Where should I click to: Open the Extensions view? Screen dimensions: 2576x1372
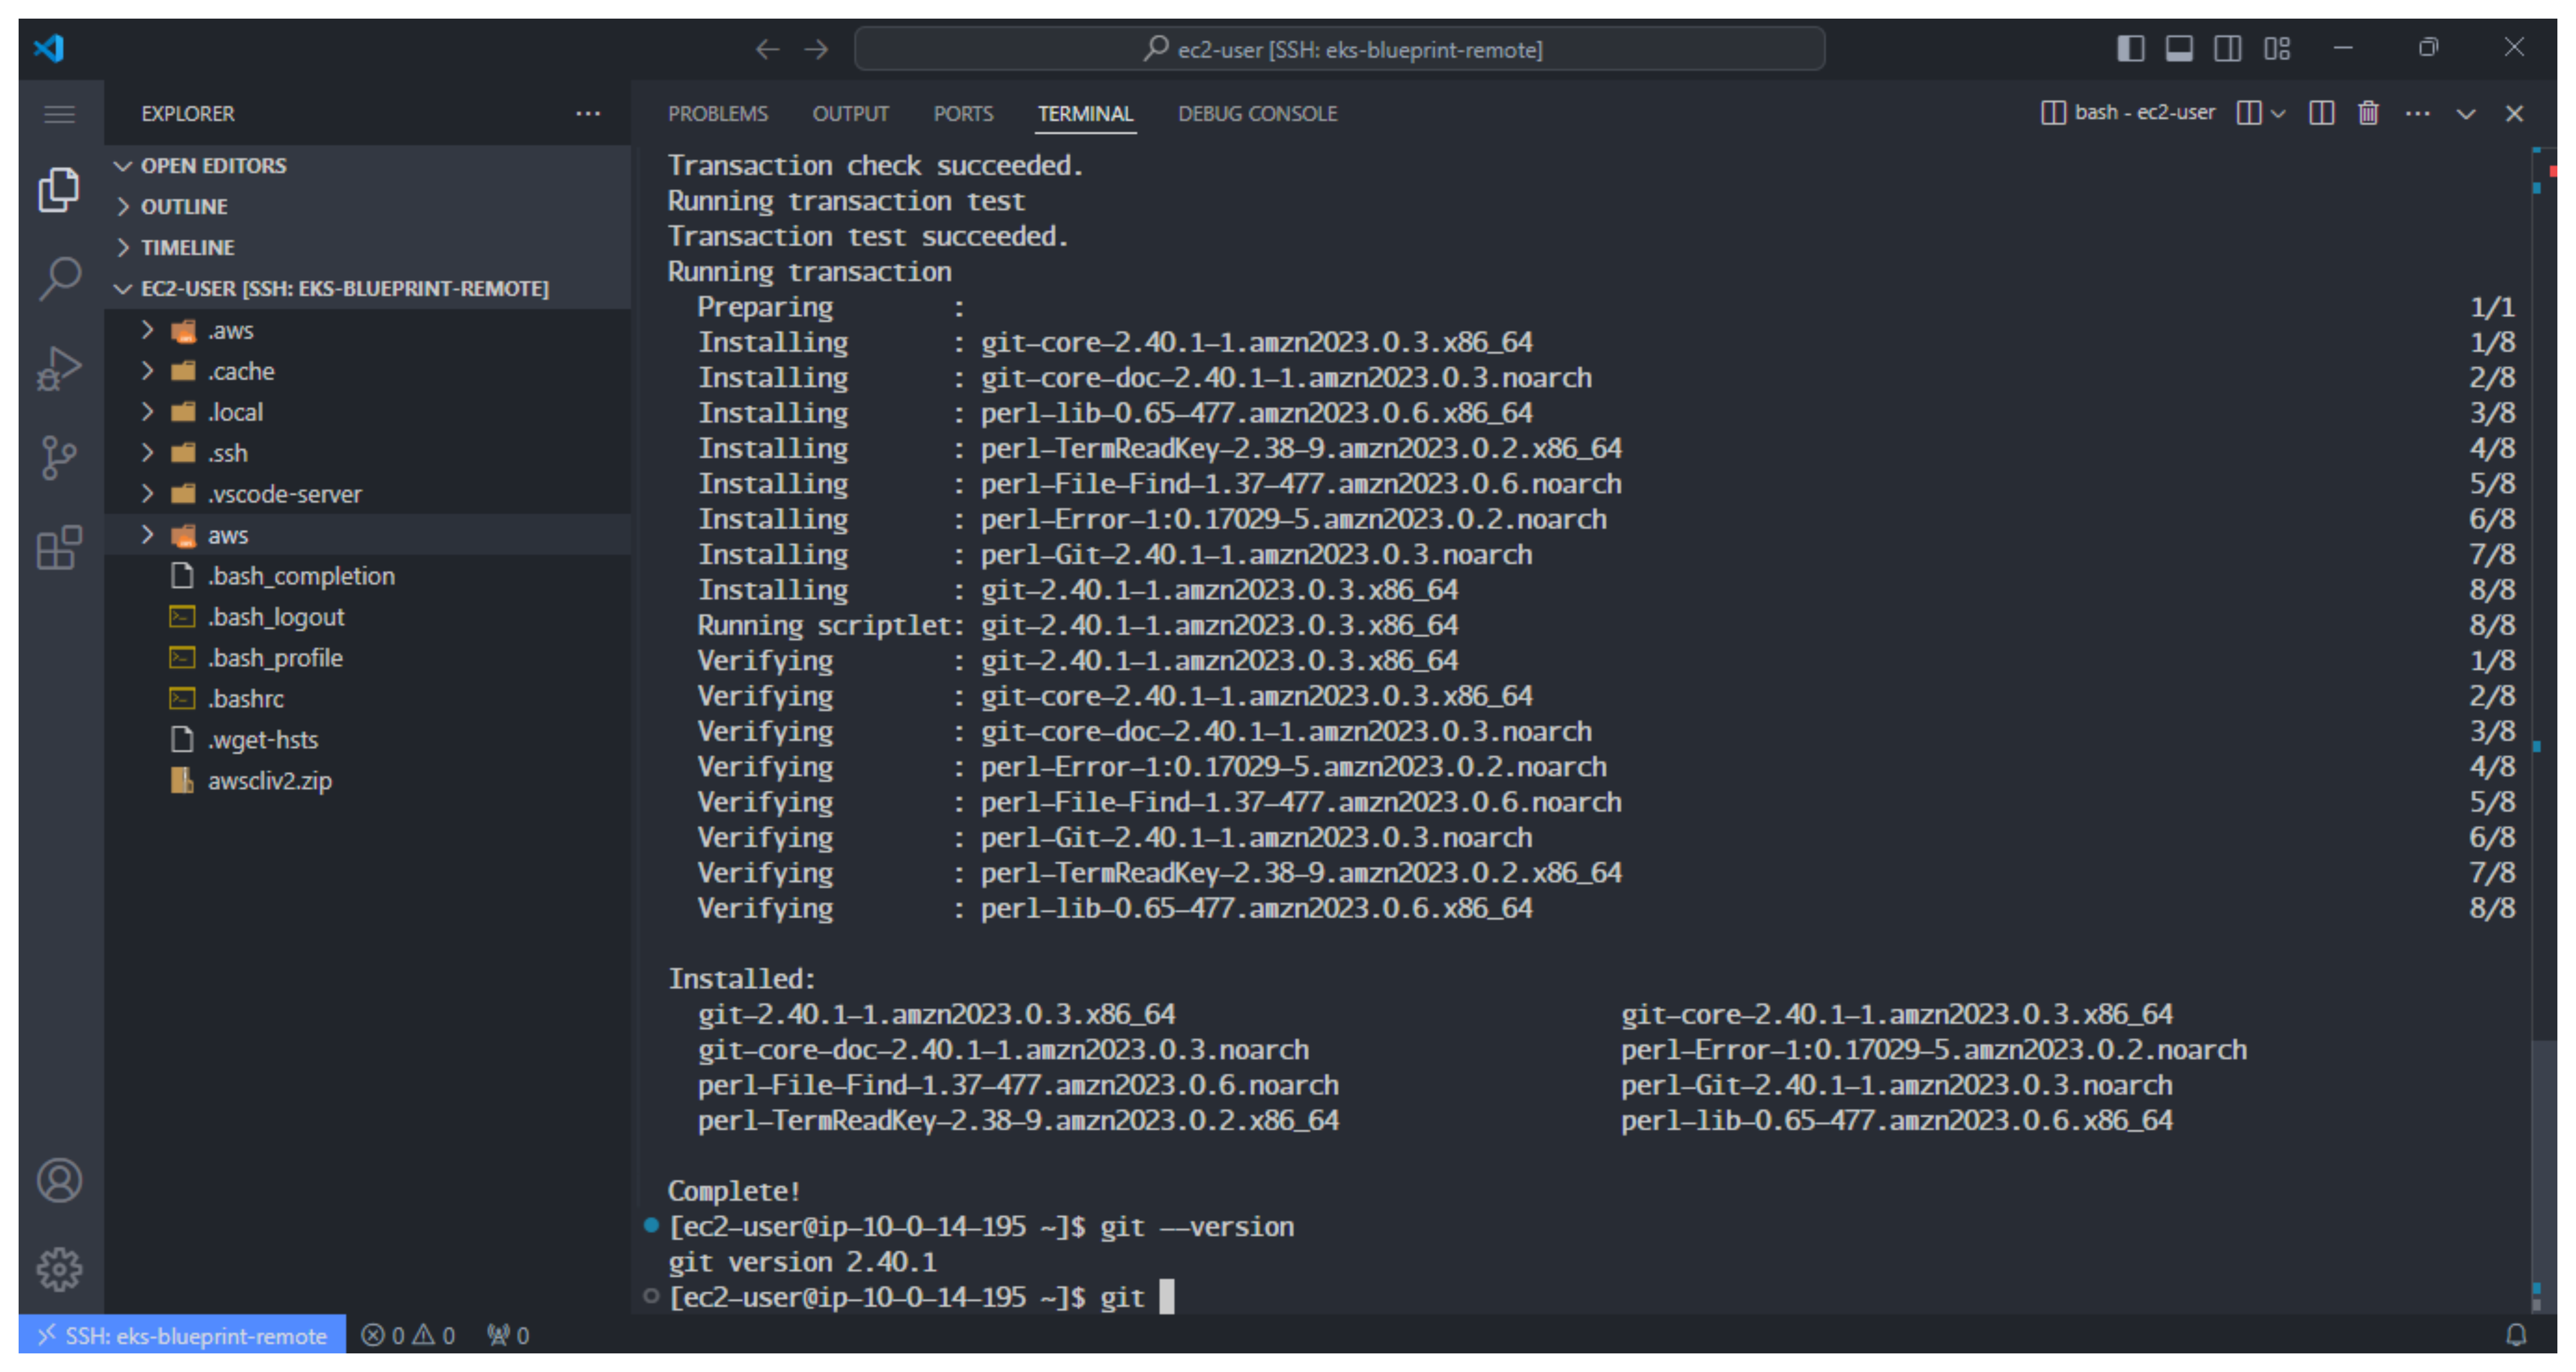pos(59,547)
